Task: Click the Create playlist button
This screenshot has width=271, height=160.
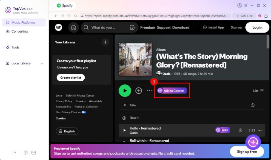Action: [71, 78]
